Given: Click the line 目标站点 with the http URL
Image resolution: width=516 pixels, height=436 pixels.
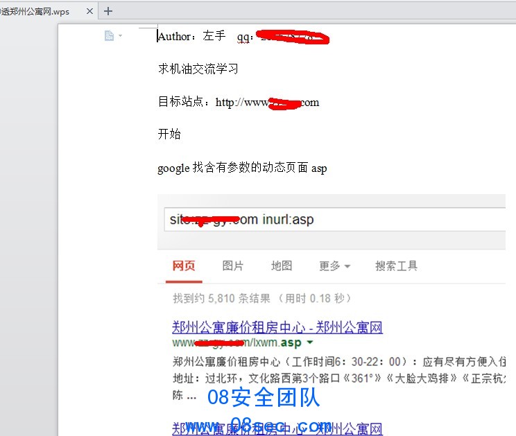Looking at the screenshot, I should pyautogui.click(x=239, y=102).
